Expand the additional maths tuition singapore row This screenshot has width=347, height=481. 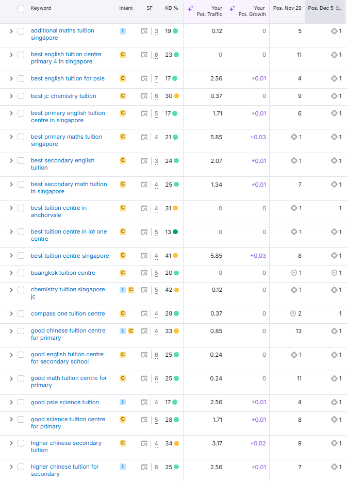(11, 31)
